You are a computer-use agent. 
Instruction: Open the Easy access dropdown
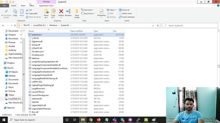[x=88, y=14]
